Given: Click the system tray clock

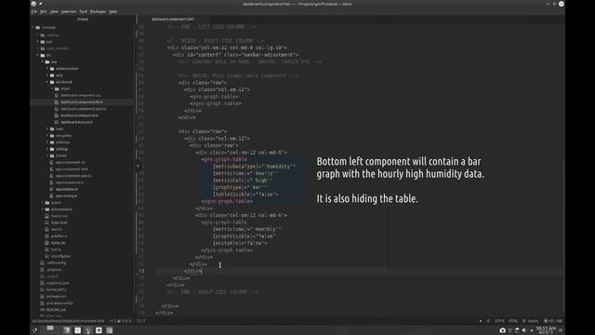Looking at the screenshot, I should point(546,330).
